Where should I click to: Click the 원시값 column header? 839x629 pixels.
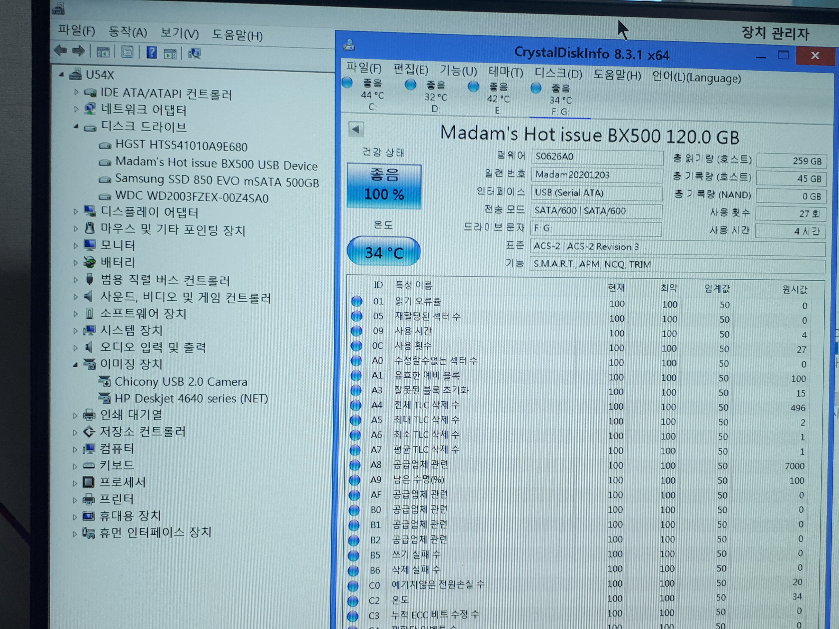(795, 290)
